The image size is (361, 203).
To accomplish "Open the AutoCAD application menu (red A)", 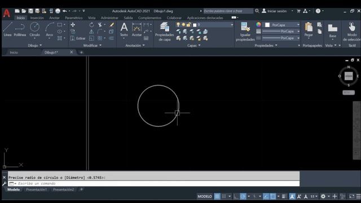I will (6, 14).
